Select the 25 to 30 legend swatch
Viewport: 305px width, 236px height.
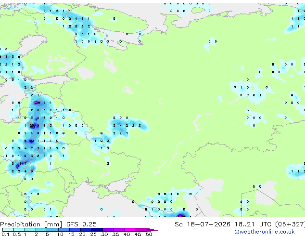click(97, 230)
